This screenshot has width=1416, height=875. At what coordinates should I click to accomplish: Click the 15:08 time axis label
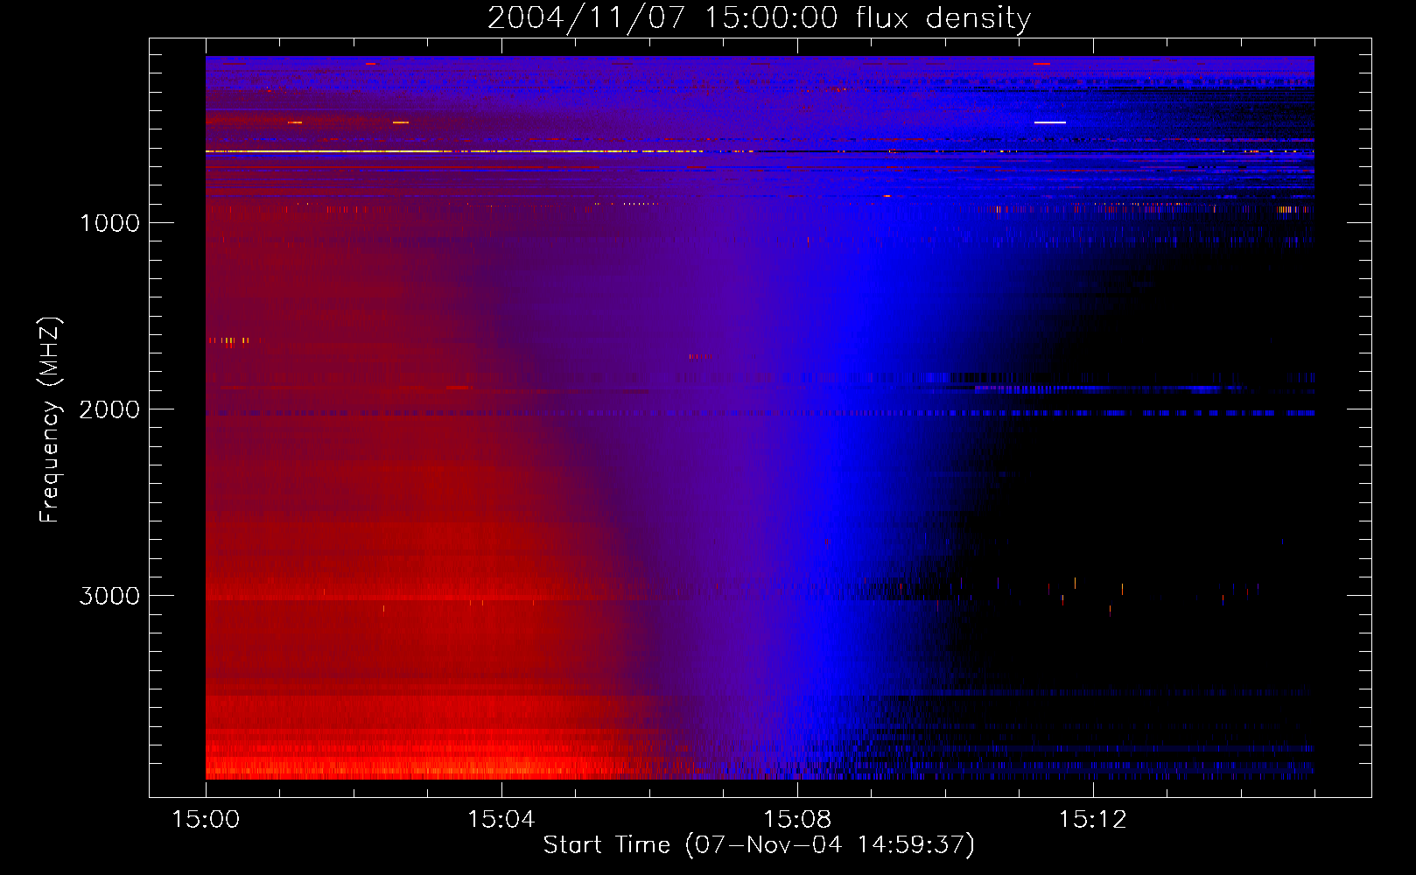click(797, 820)
